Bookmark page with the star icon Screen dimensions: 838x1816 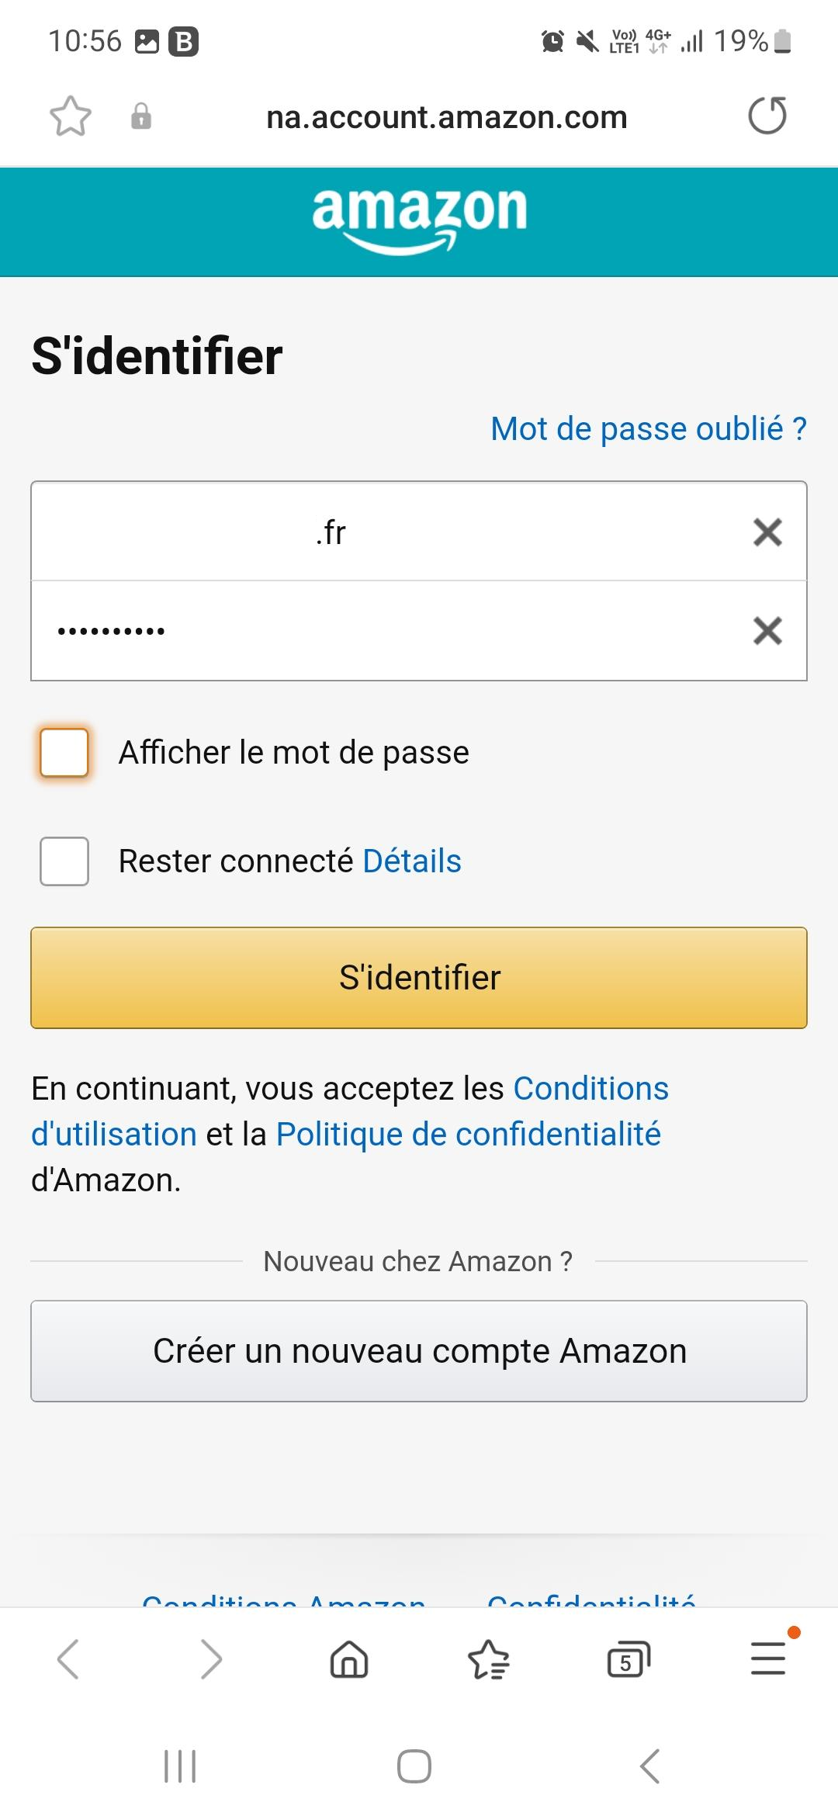[71, 116]
